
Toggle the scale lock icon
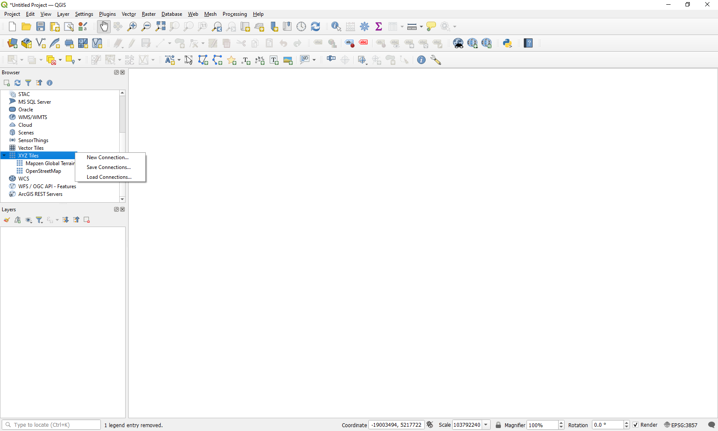point(498,425)
